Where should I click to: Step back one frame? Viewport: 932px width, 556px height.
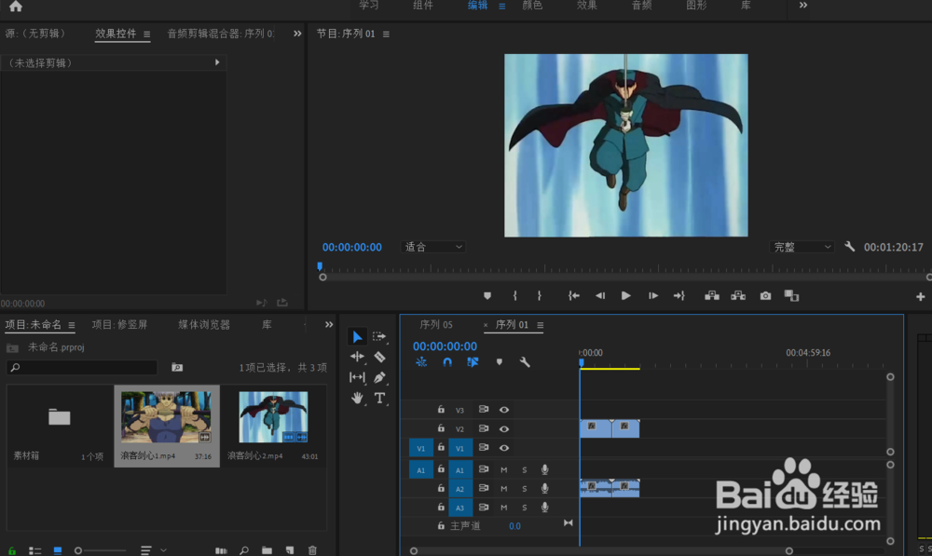coord(599,296)
